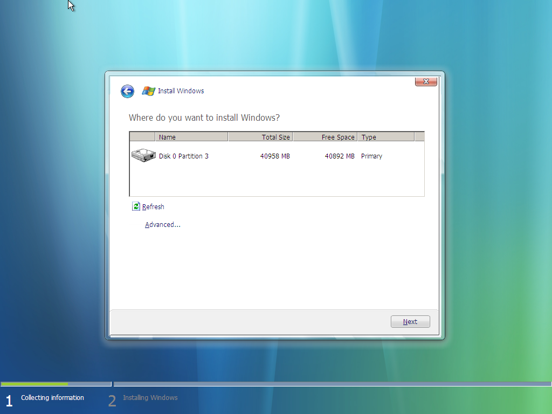Select the hard drive icon for Partition 3

[x=143, y=155]
